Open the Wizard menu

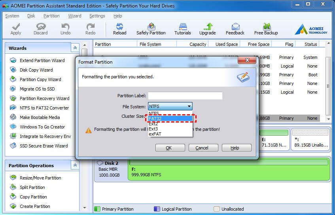click(x=75, y=16)
